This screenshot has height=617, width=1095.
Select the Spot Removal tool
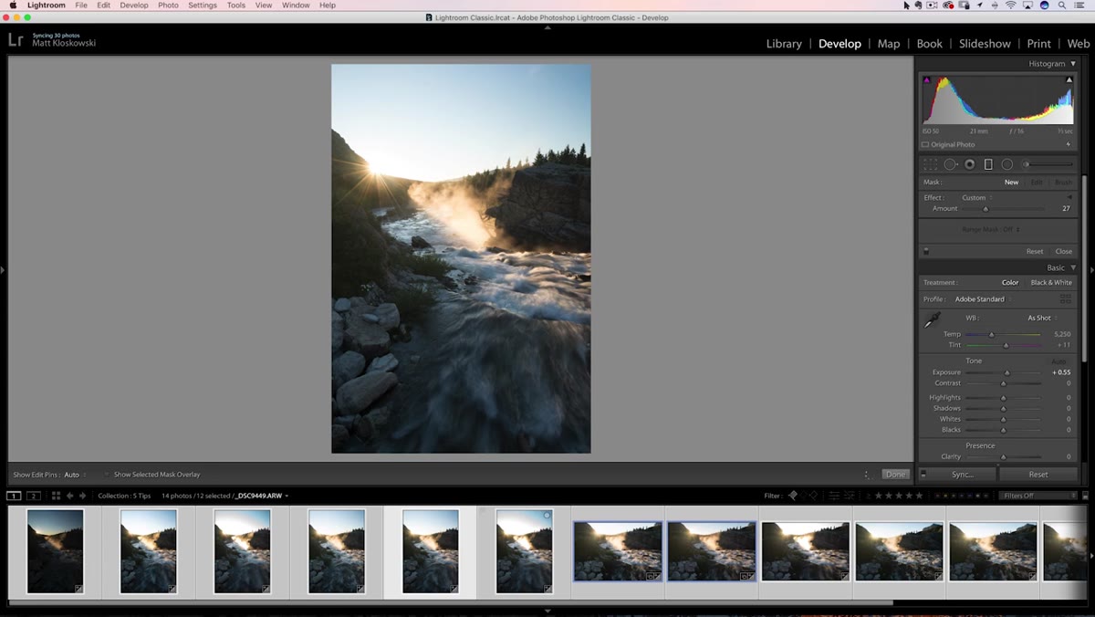[950, 164]
